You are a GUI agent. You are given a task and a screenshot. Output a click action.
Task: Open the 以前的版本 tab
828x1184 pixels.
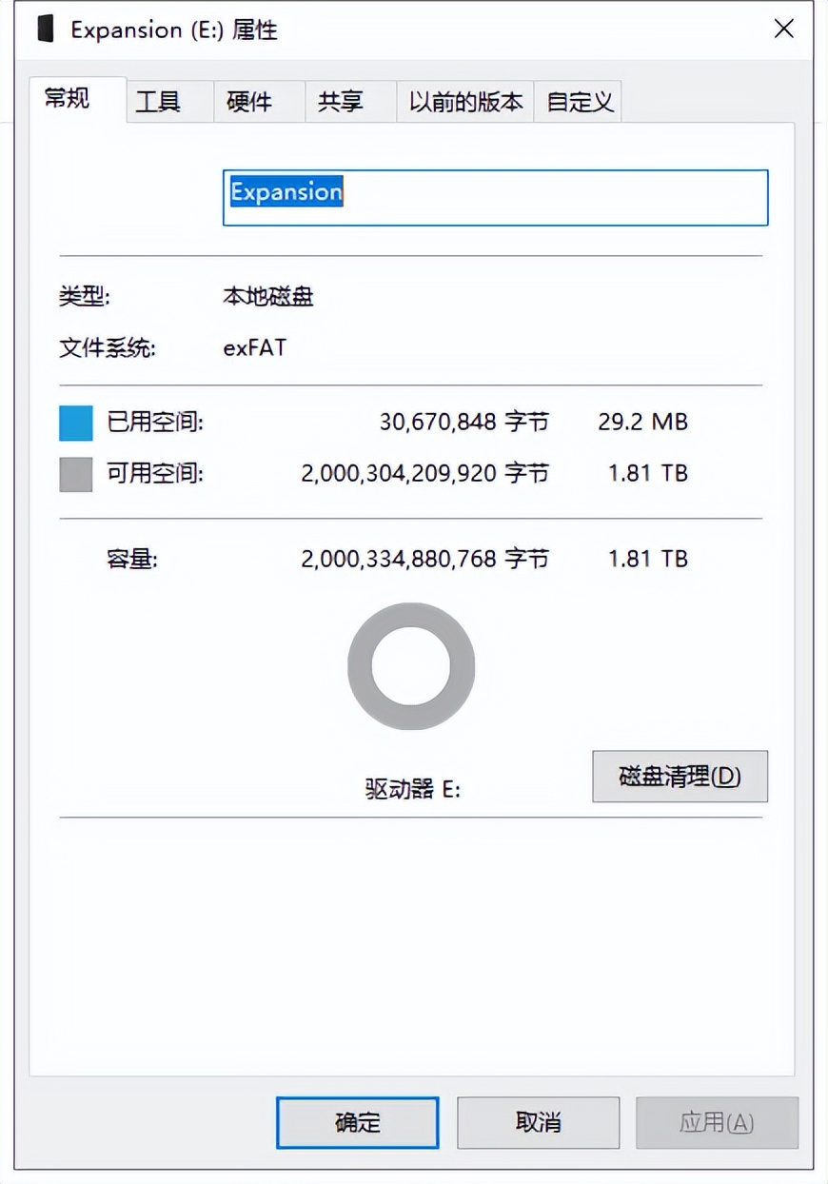464,100
